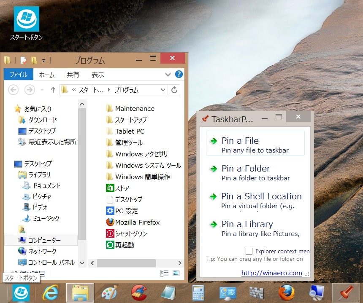363x303 pixels.
Task: Switch to the 表示 ribbon tab
Action: click(x=98, y=75)
